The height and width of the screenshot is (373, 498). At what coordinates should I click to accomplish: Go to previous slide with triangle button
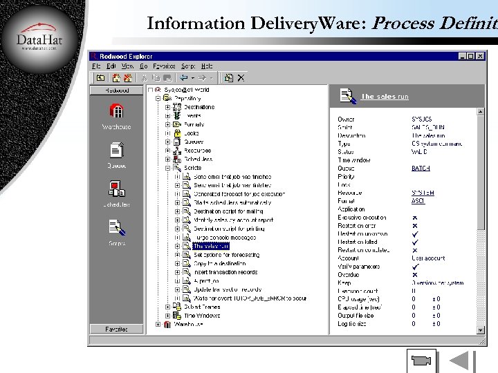click(x=459, y=361)
